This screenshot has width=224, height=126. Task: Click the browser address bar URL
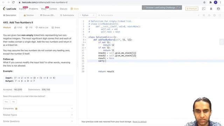(45, 2)
